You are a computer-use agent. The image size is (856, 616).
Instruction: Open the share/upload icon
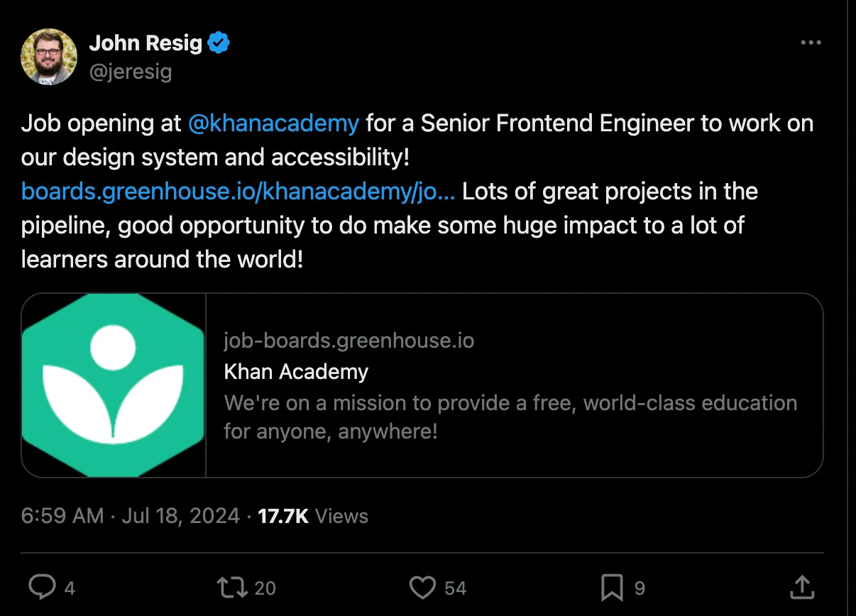pos(801,587)
